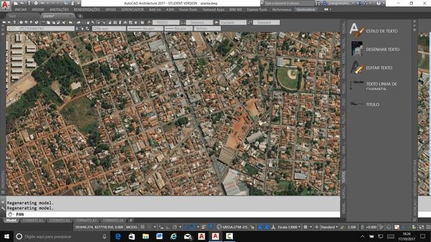Open the Mail app from taskbar
The height and width of the screenshot is (242, 431).
187,236
